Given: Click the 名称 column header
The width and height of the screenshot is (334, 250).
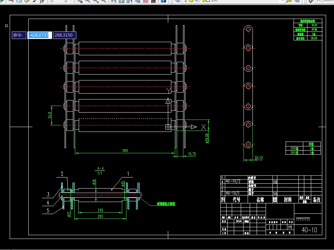Looking at the screenshot, I should (260, 200).
